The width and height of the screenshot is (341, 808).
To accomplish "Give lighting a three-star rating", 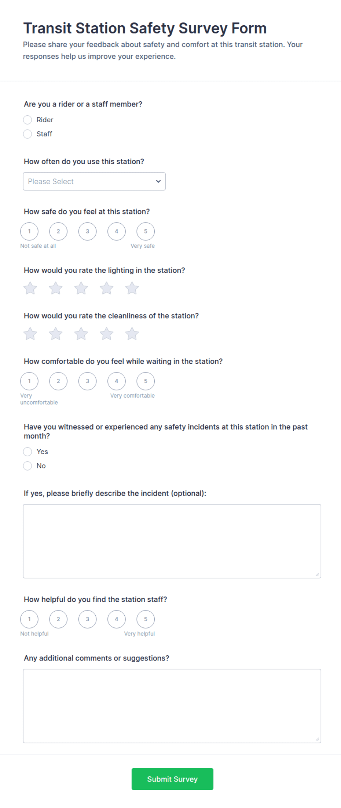I will point(81,288).
